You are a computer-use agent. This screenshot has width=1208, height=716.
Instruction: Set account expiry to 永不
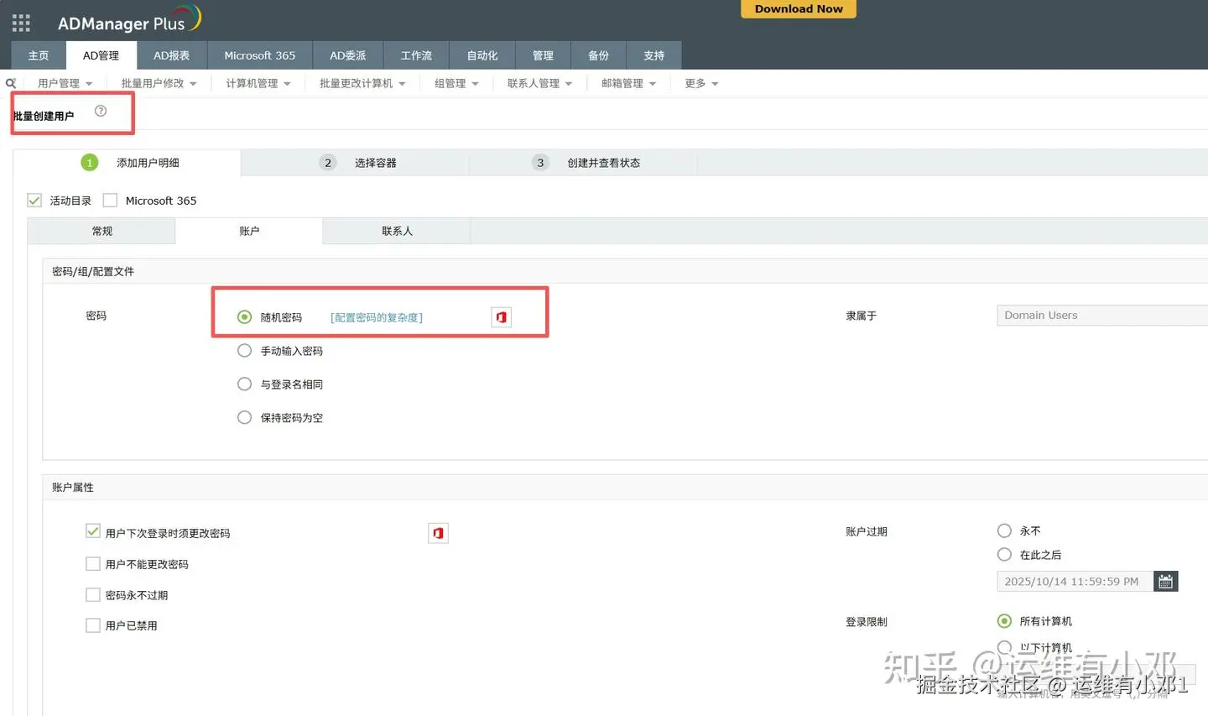1004,530
